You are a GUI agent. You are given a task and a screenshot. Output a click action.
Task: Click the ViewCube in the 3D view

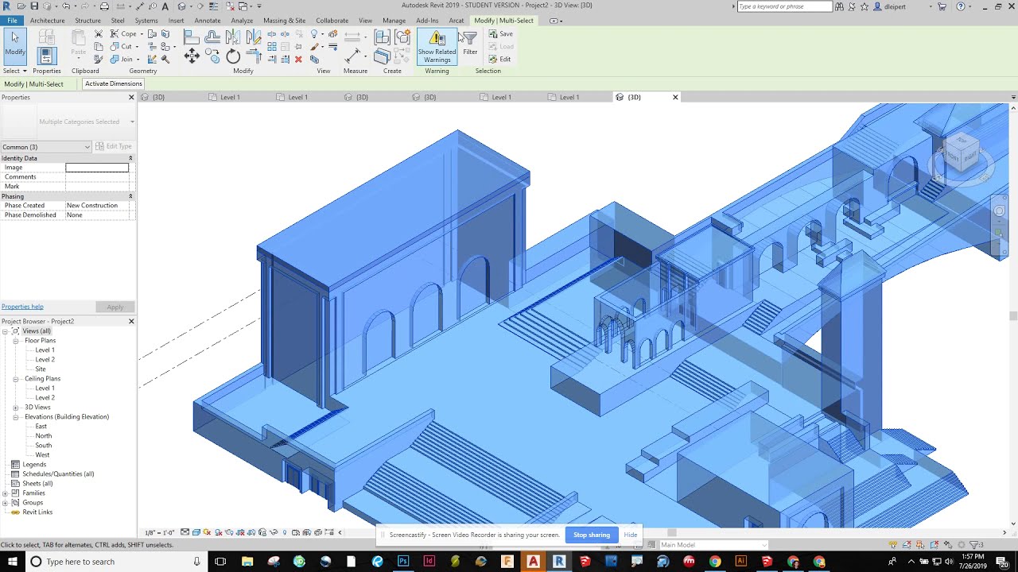[961, 152]
